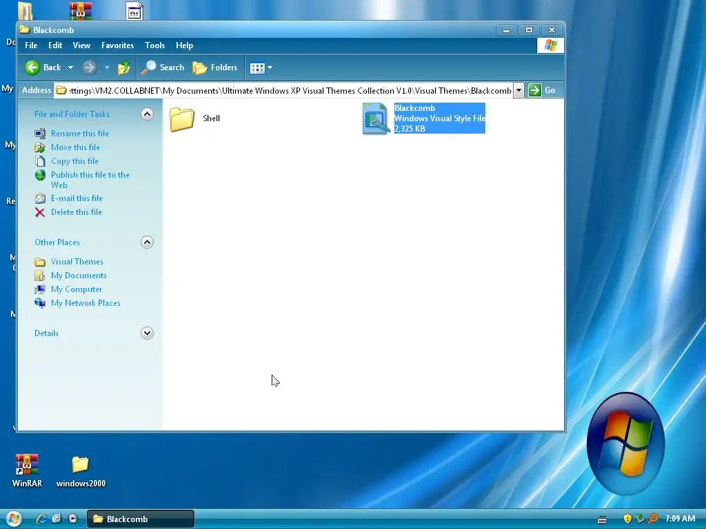Click the globe Publish icon

(40, 175)
